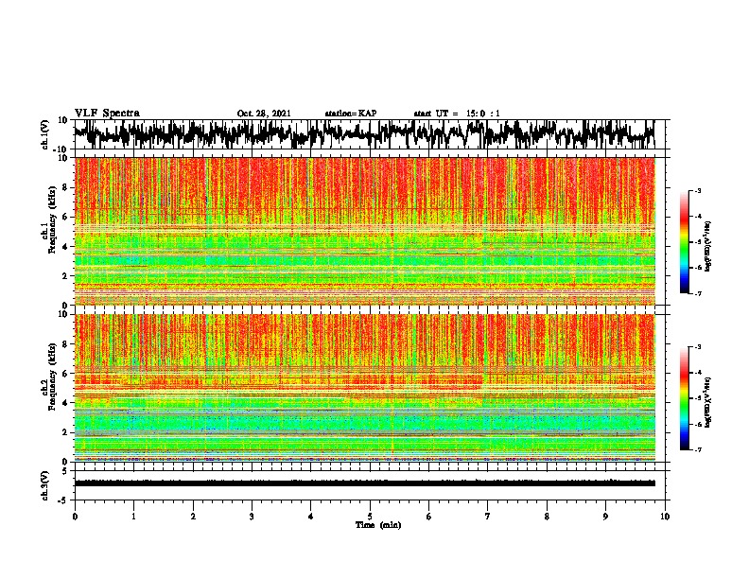Screen dimensions: 749x579
Task: Click the "station=KAP" header text
Action: 351,114
